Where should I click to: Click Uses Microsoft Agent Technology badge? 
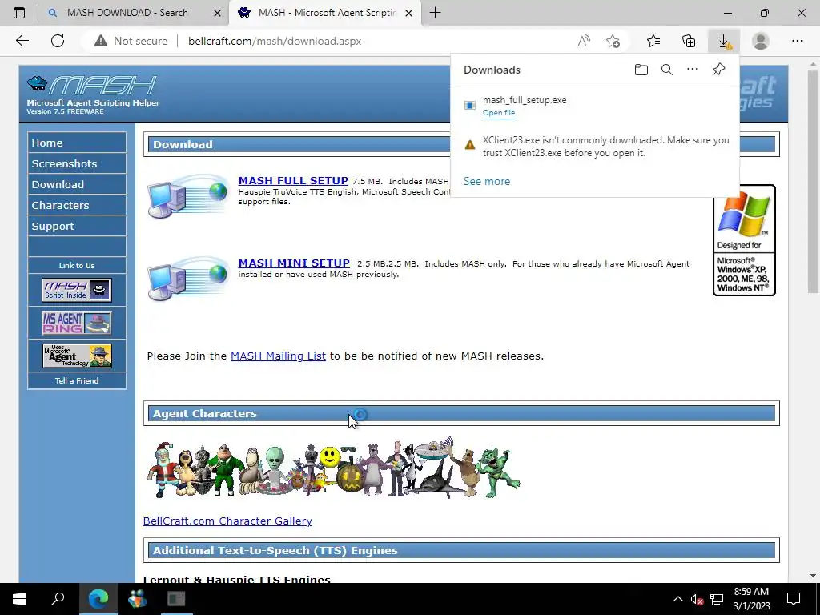tap(77, 356)
